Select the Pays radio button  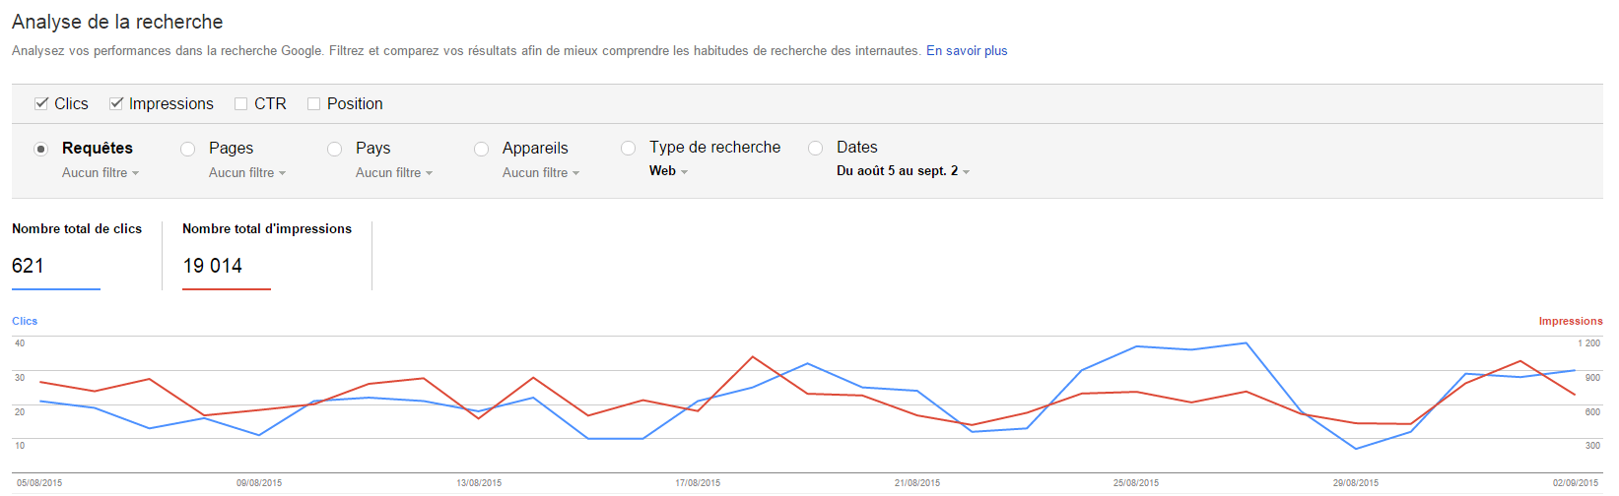pos(334,149)
